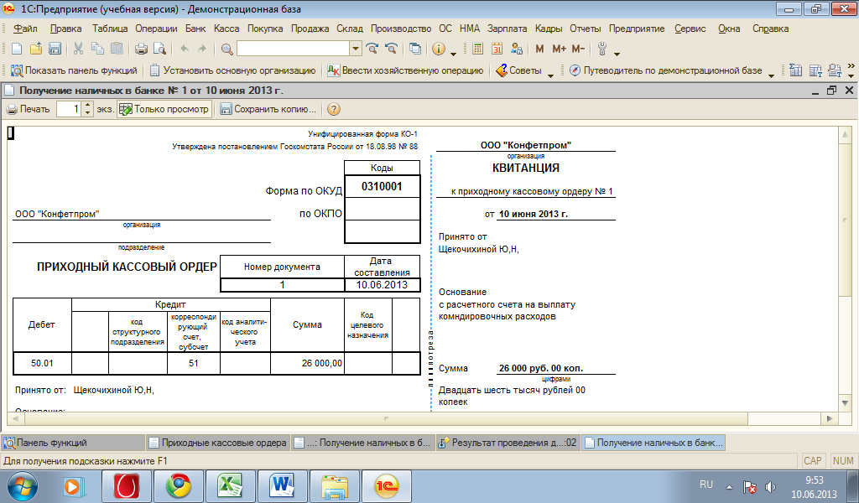The height and width of the screenshot is (503, 859).
Task: Click the yellow info help icon
Action: coord(439,49)
